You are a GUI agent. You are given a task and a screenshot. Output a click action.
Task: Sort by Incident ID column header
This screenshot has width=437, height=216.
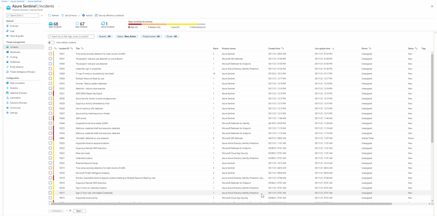66,49
